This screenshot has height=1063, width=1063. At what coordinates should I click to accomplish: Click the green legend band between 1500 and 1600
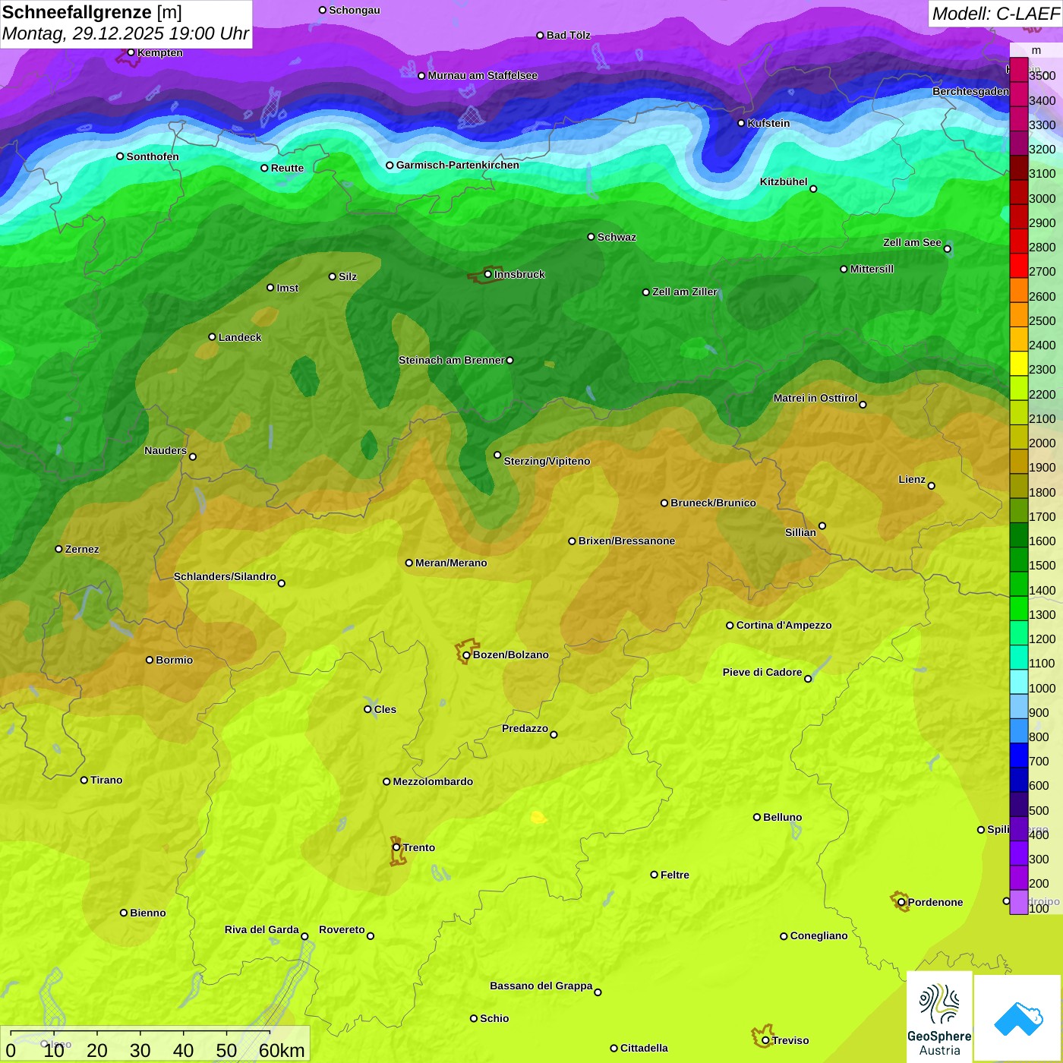pos(1018,560)
